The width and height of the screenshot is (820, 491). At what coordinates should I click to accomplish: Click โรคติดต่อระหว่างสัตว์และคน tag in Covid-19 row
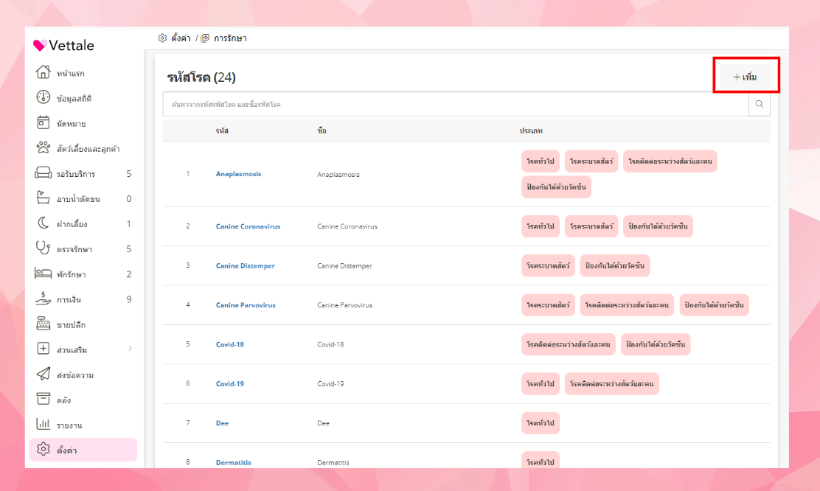(612, 383)
